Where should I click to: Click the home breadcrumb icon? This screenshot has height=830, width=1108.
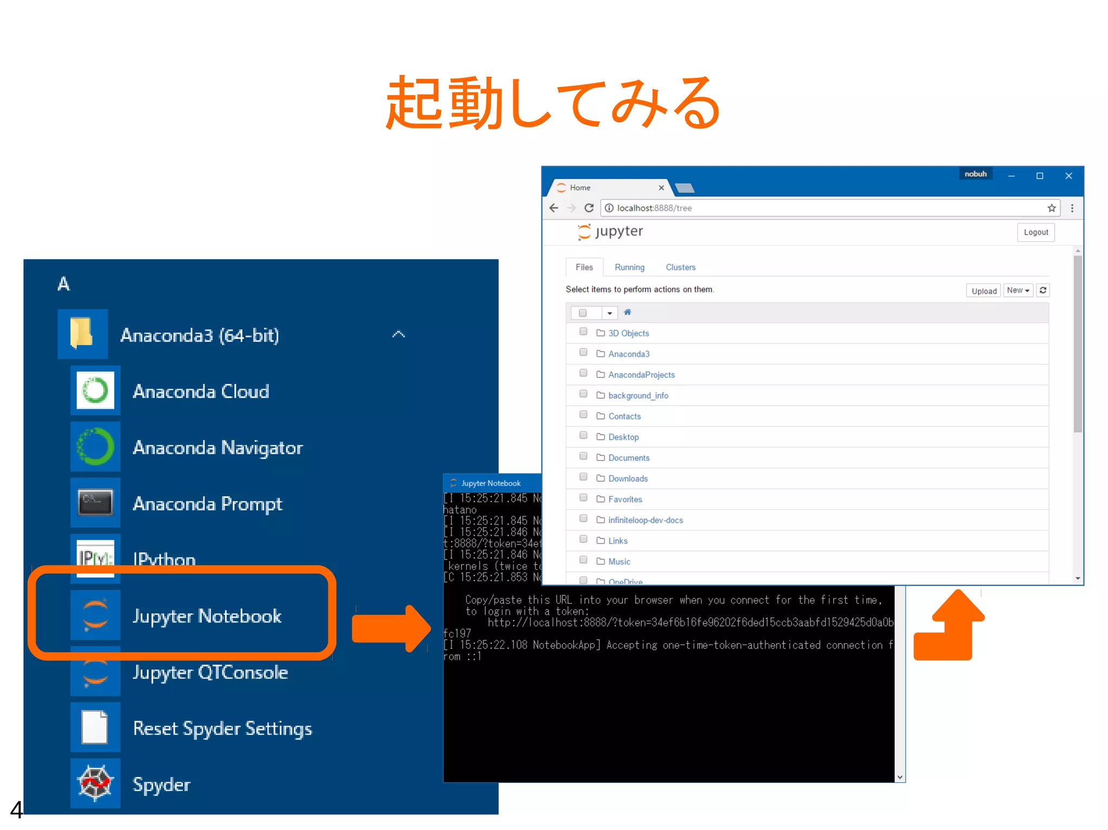coord(628,312)
